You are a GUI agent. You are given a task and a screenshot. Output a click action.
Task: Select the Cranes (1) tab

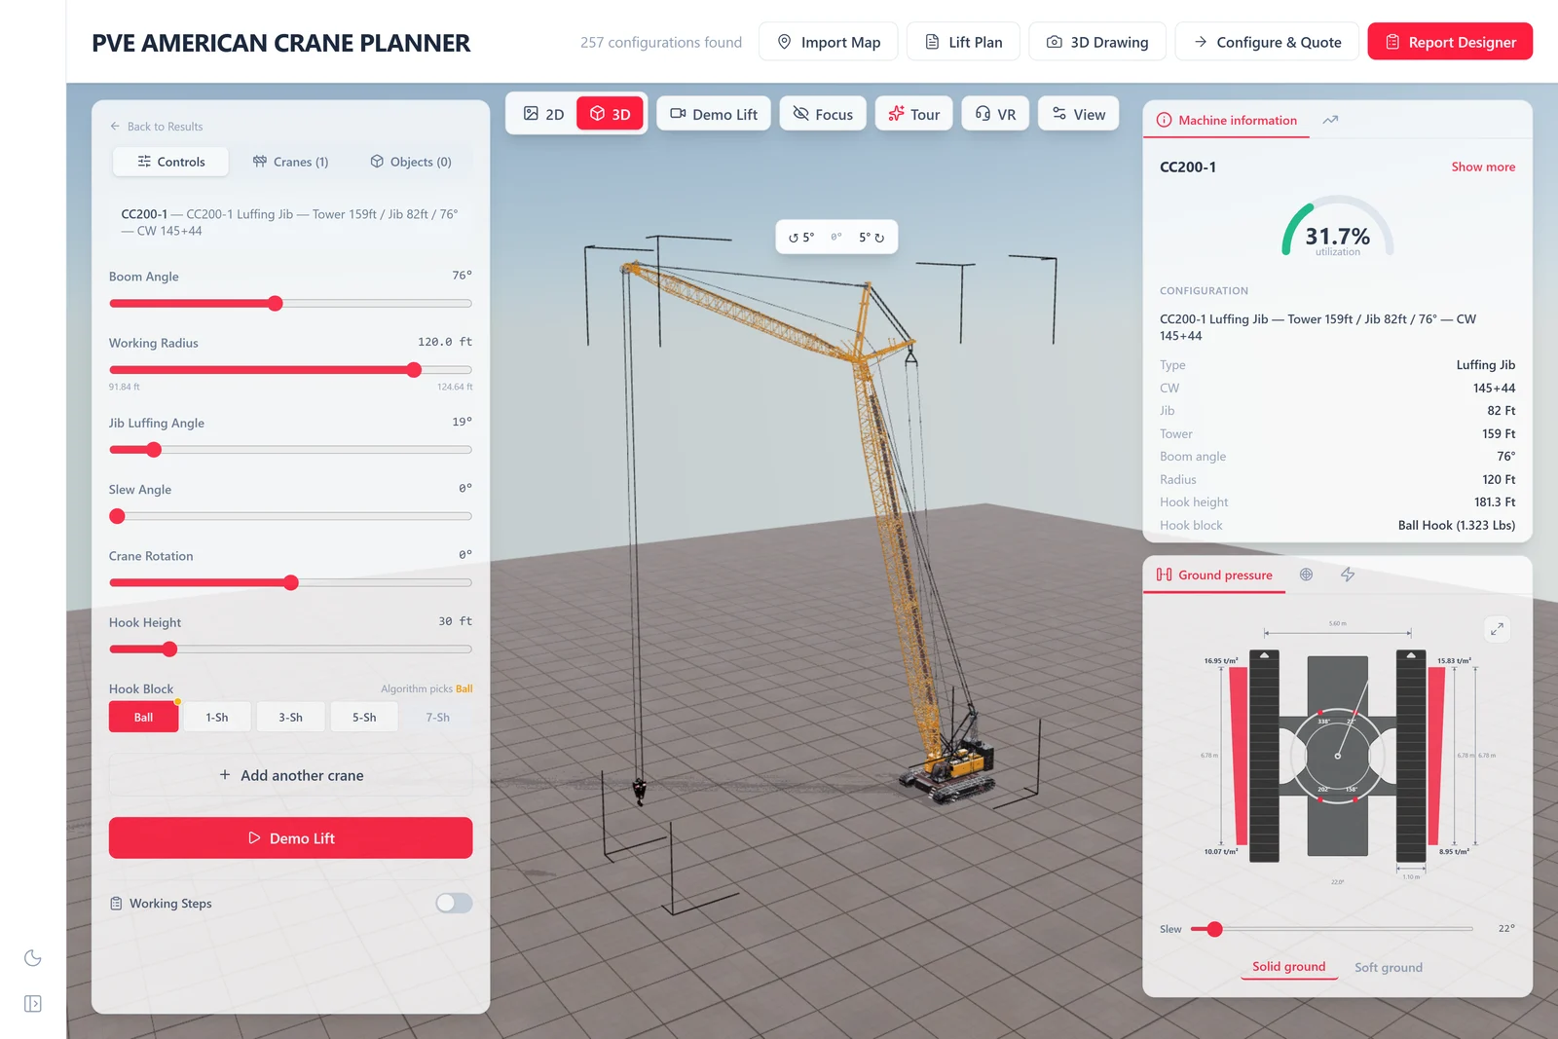(290, 162)
